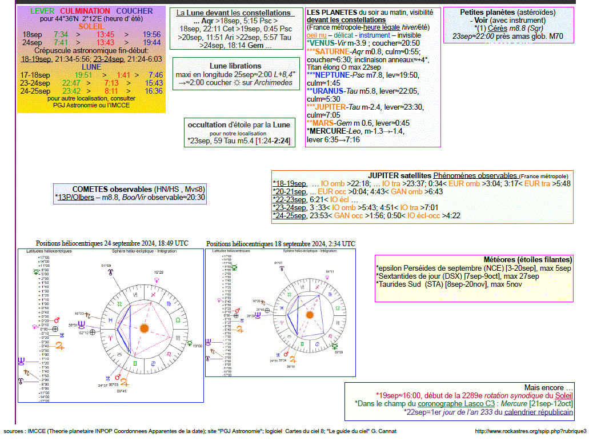
Task: Click the 'LUNE' section label
Action: 91,67
